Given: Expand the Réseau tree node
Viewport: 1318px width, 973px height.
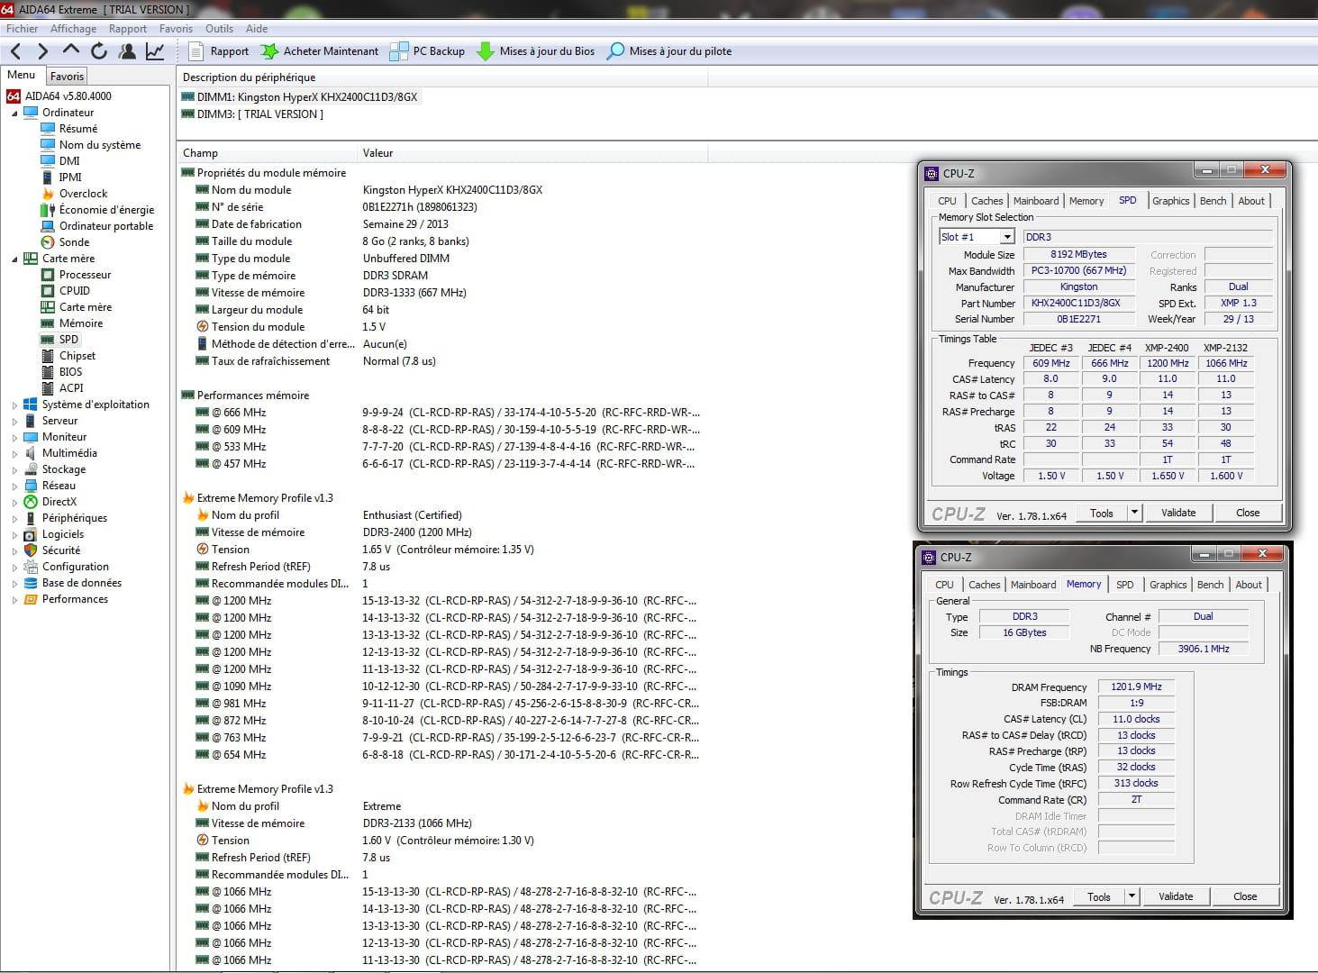Looking at the screenshot, I should [x=14, y=486].
